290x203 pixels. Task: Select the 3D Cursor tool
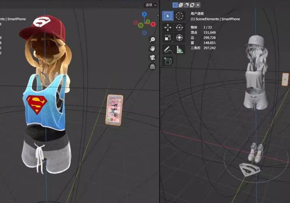[179, 16]
